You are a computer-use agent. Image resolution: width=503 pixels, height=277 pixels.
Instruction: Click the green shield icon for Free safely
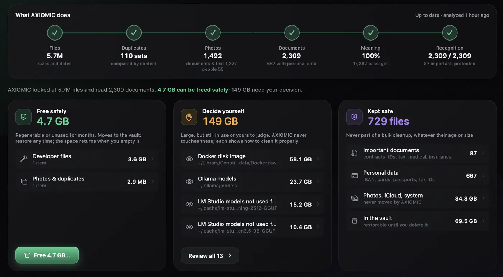pyautogui.click(x=23, y=117)
